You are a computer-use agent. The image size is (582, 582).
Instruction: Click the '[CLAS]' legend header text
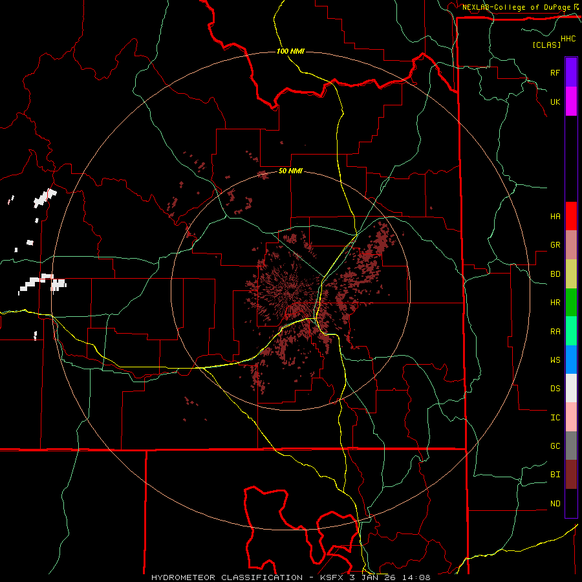coord(546,45)
